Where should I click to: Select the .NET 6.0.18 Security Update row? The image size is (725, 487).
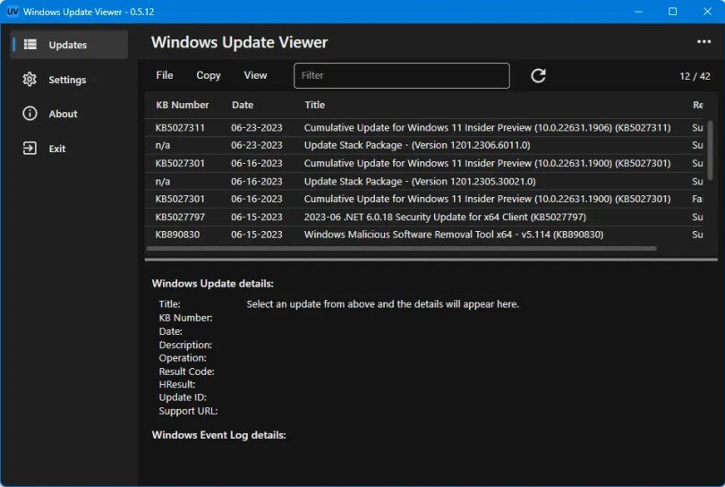point(426,217)
